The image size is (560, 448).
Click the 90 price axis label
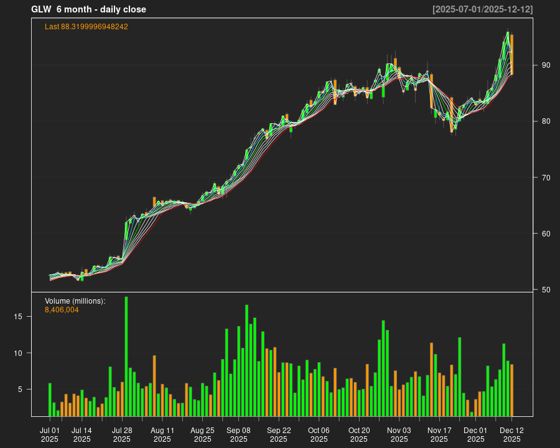(546, 65)
